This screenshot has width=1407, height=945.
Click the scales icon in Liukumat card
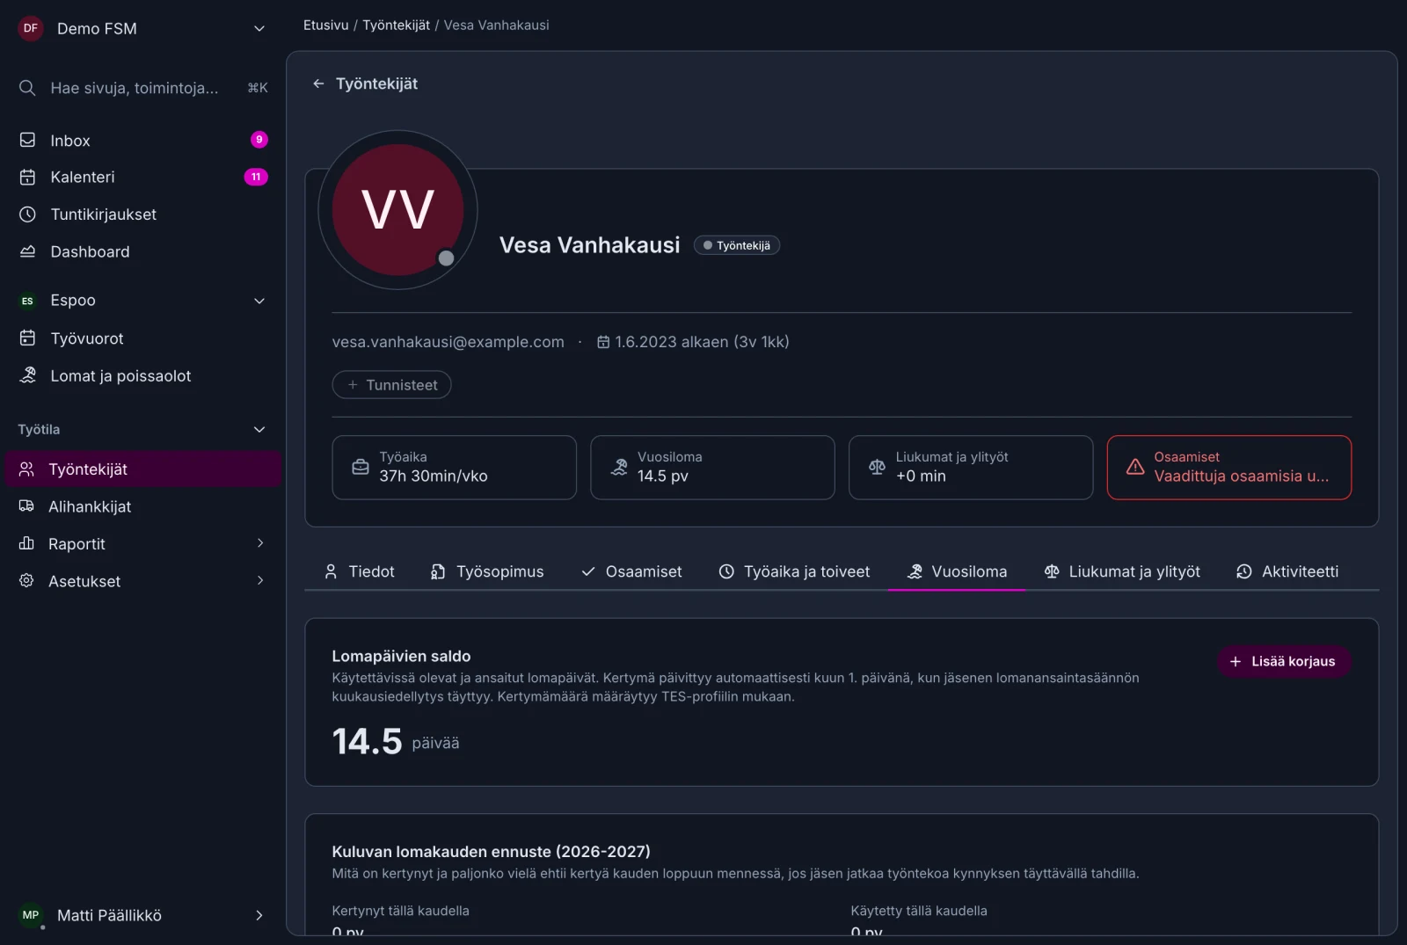tap(877, 467)
